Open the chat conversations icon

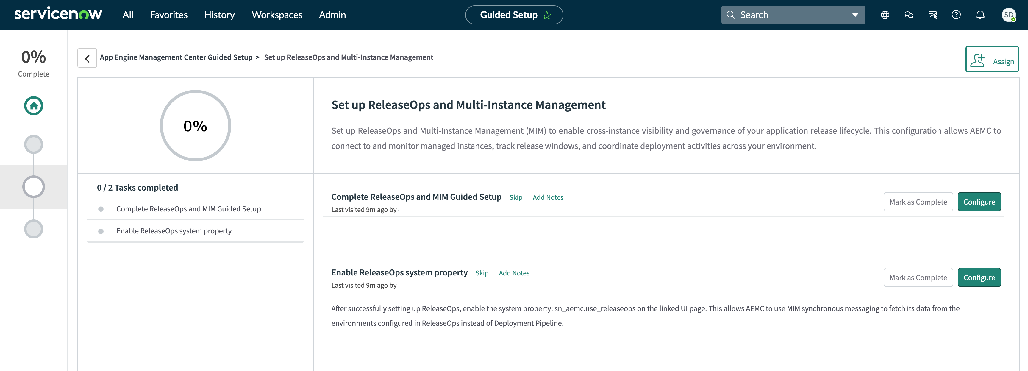(x=908, y=15)
